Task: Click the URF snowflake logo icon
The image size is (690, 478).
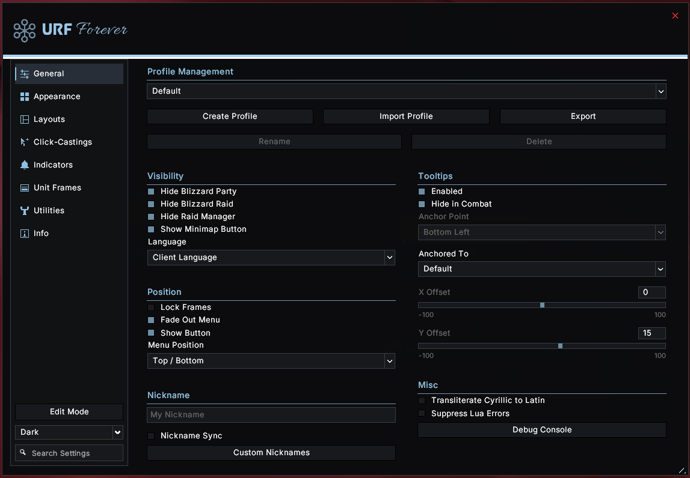Action: (x=25, y=31)
